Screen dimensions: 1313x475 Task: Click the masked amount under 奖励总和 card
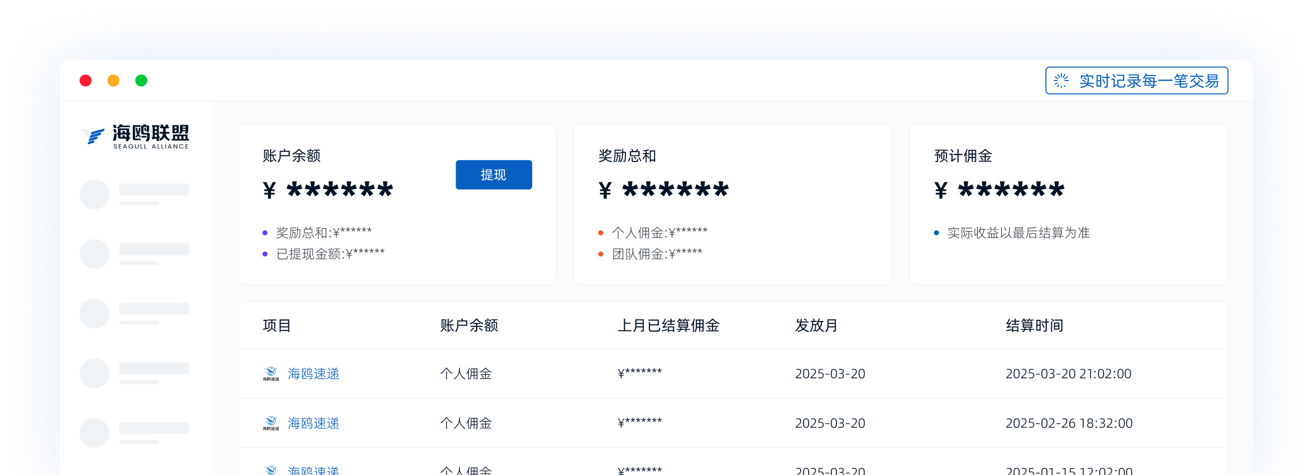pyautogui.click(x=663, y=190)
